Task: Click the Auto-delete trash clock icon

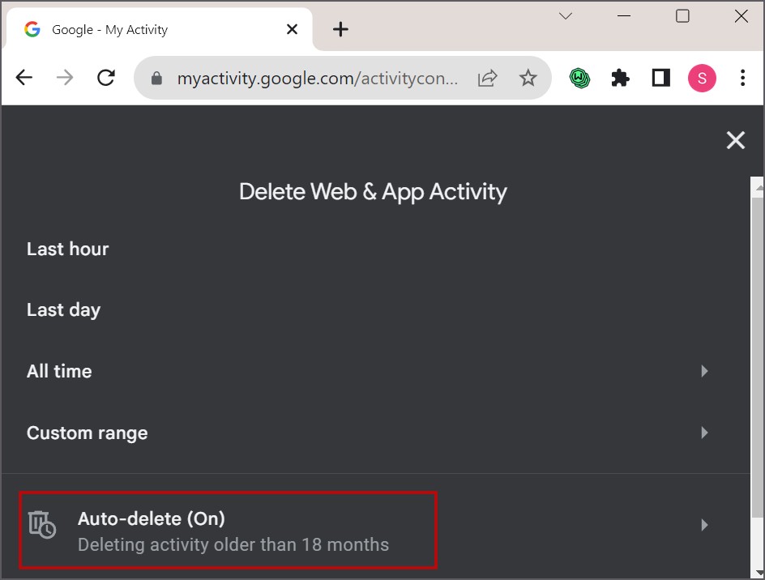Action: (42, 525)
